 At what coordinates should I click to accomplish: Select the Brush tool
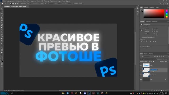(2, 27)
